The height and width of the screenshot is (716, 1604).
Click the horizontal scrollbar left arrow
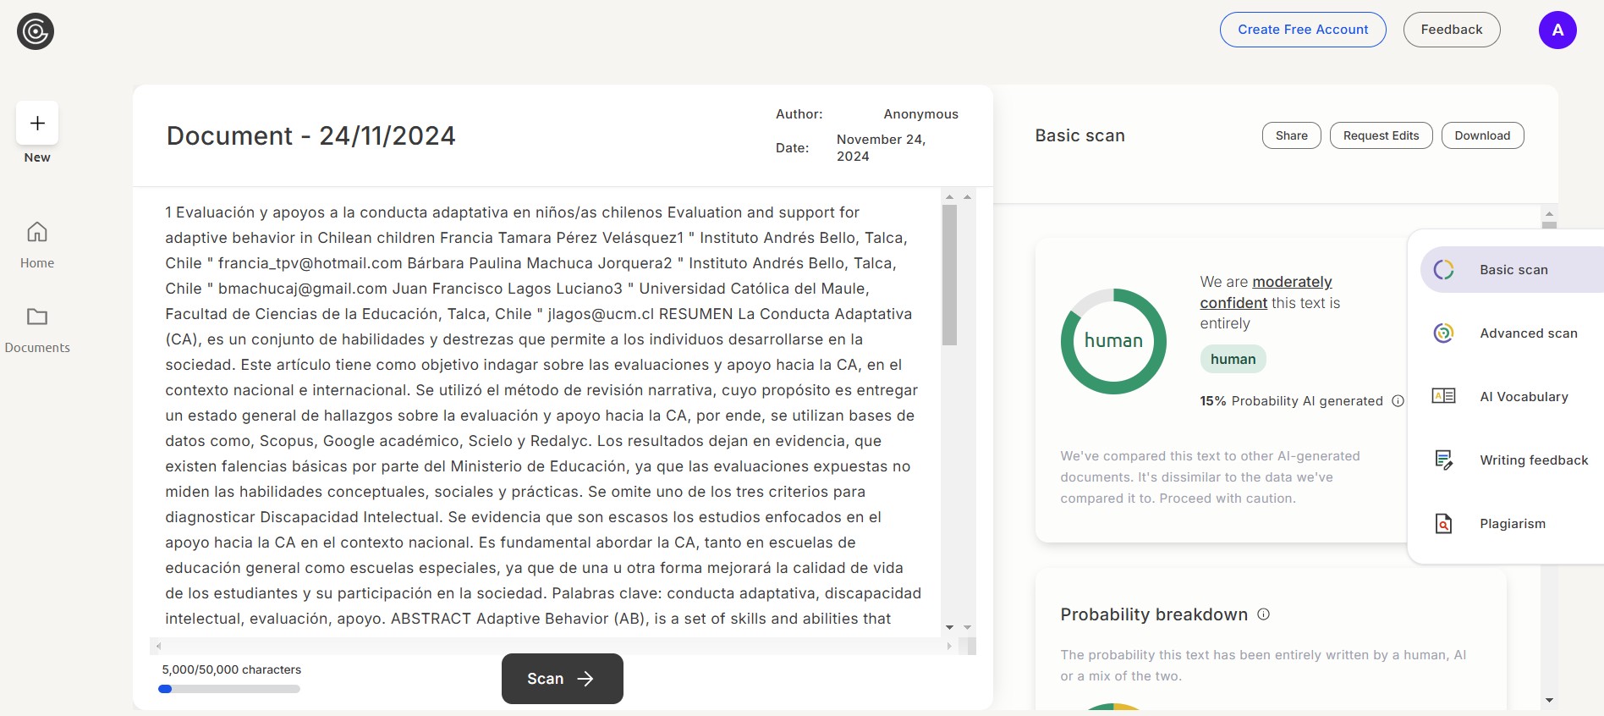tap(158, 646)
